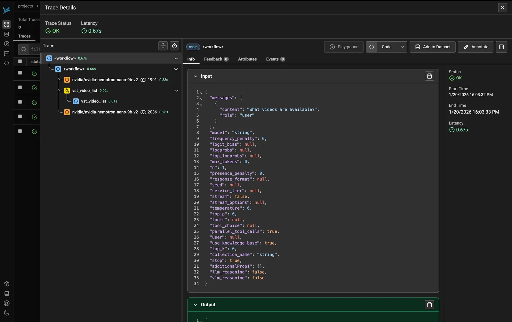Switch theme with the moon icon
Screen dimensions: 512x322
[x=6, y=313]
